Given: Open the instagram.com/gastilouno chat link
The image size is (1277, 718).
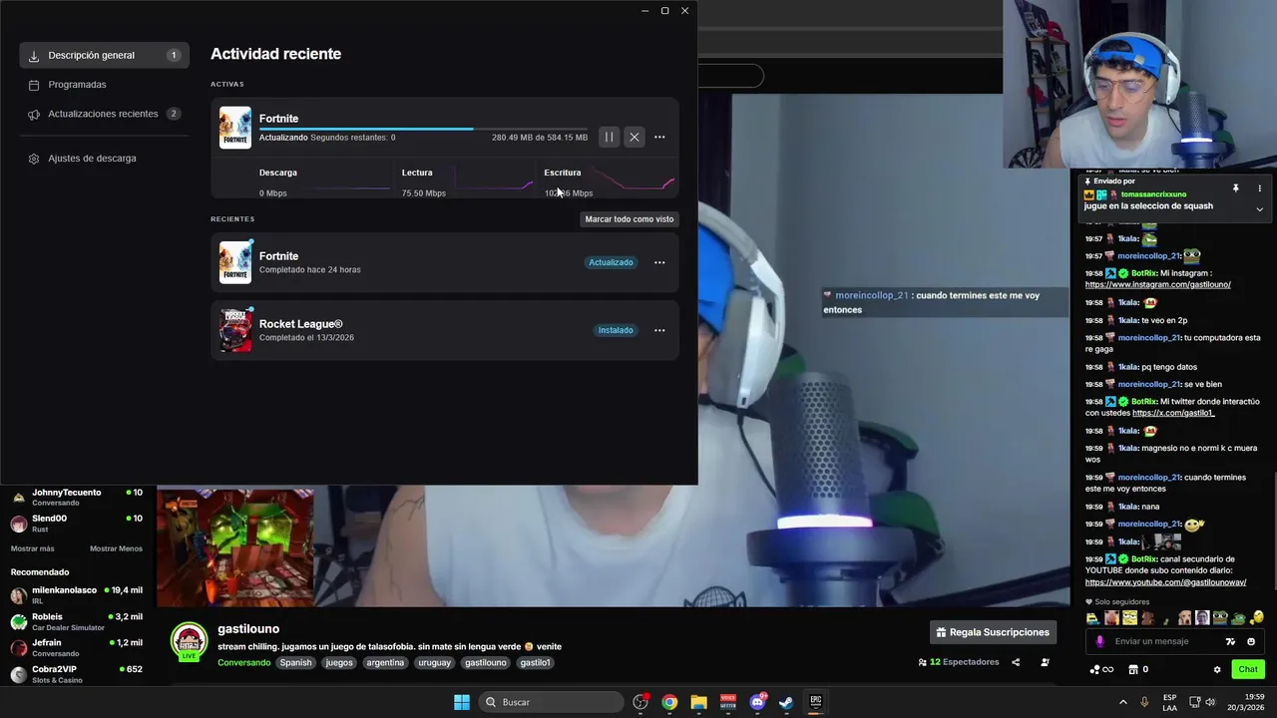Looking at the screenshot, I should tap(1158, 284).
